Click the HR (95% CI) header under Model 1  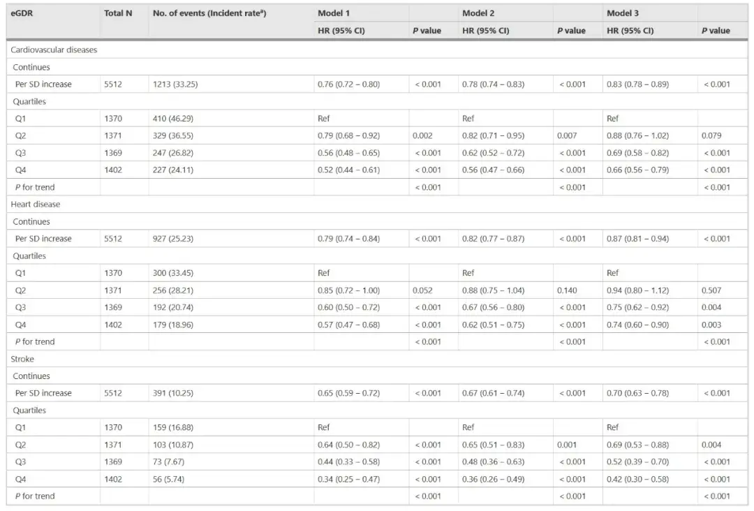coord(339,31)
